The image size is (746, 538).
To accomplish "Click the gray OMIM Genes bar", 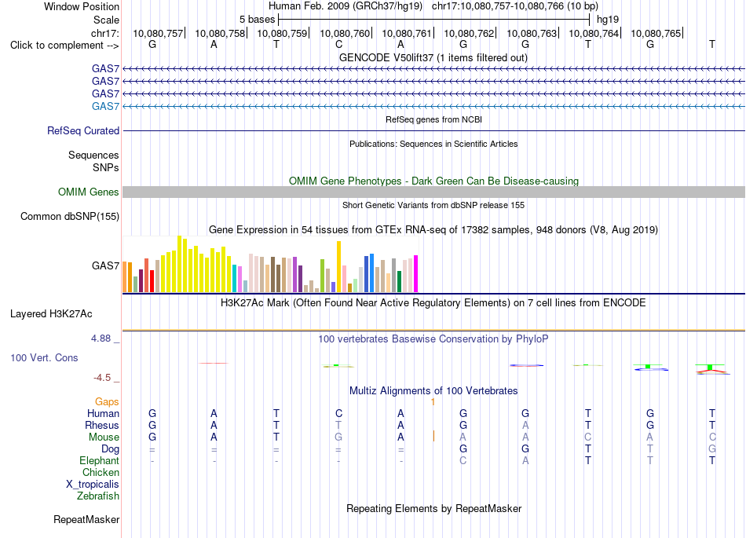I will click(x=433, y=192).
